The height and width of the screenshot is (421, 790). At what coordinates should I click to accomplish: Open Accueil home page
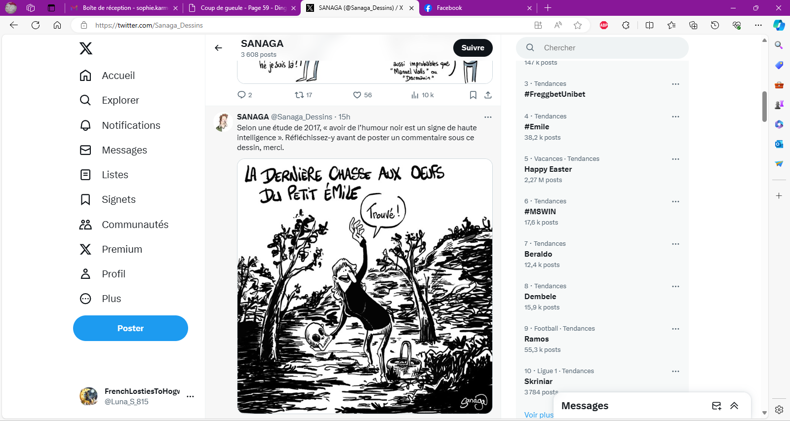coord(107,76)
